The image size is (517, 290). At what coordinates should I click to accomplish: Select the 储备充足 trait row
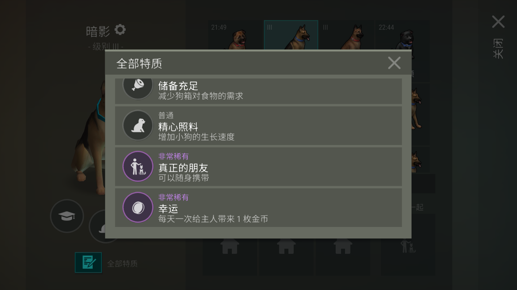[x=258, y=91]
